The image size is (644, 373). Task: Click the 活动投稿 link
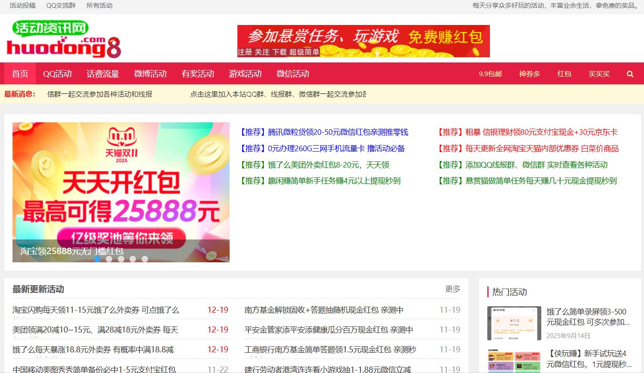[x=22, y=6]
